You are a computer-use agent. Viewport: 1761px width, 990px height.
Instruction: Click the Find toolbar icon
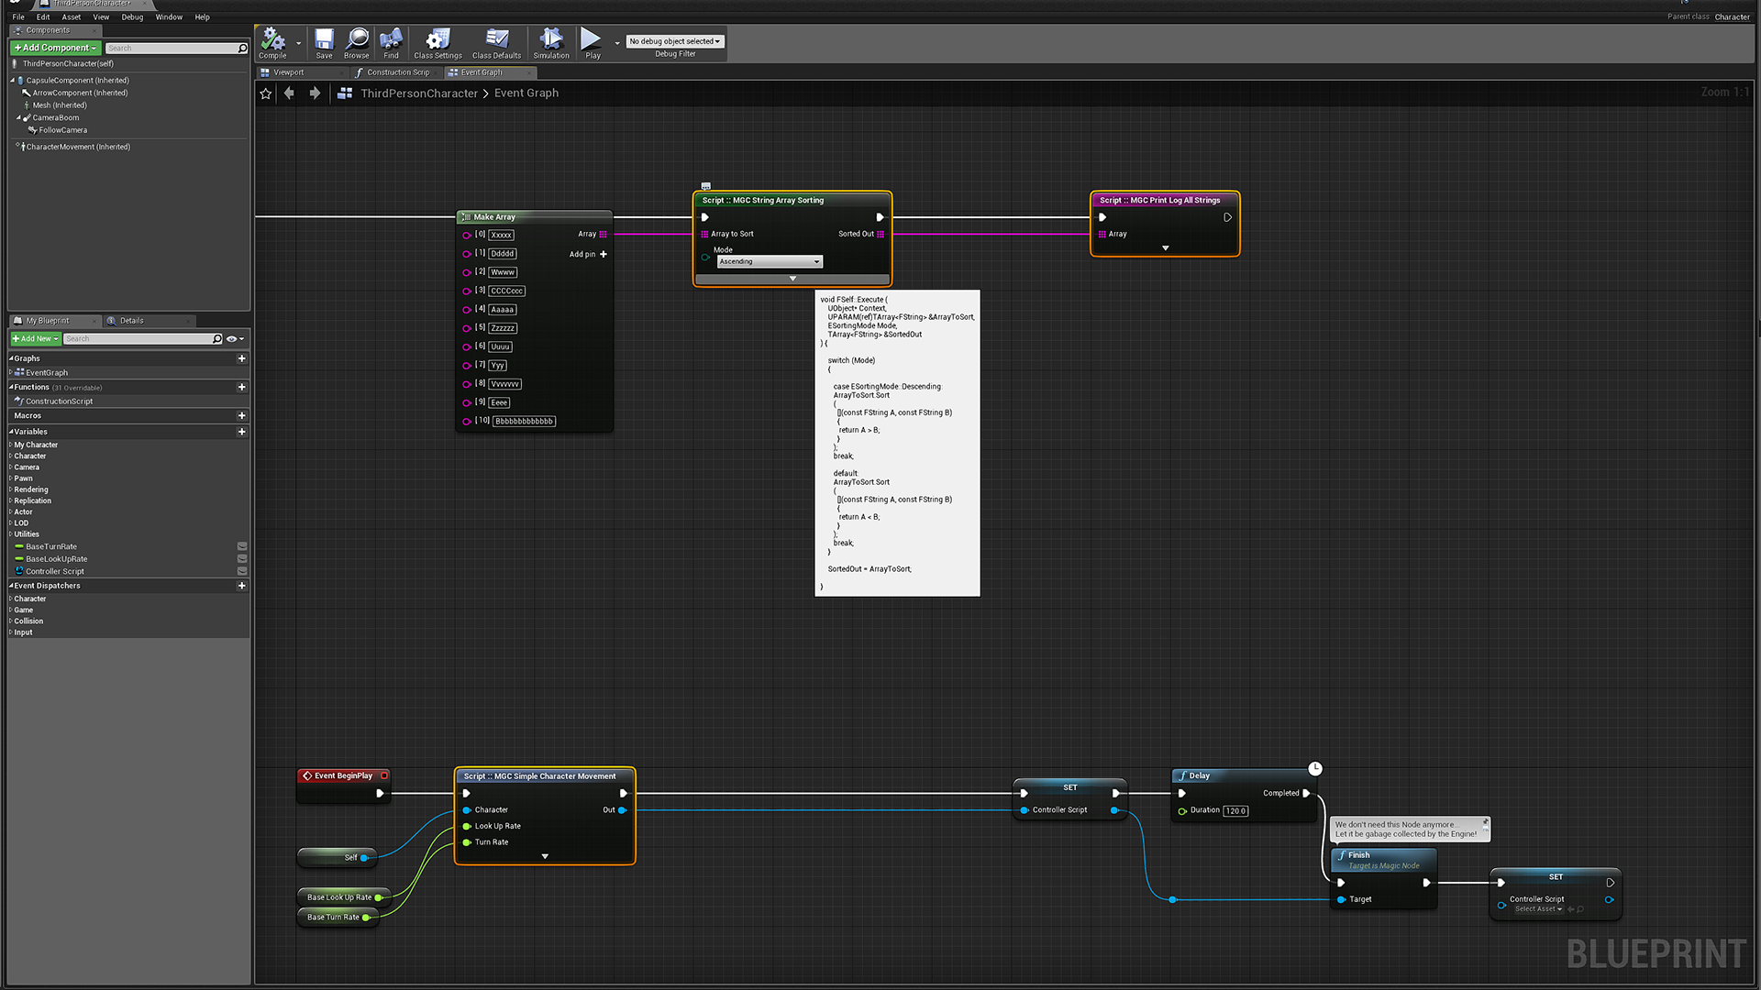coord(391,42)
